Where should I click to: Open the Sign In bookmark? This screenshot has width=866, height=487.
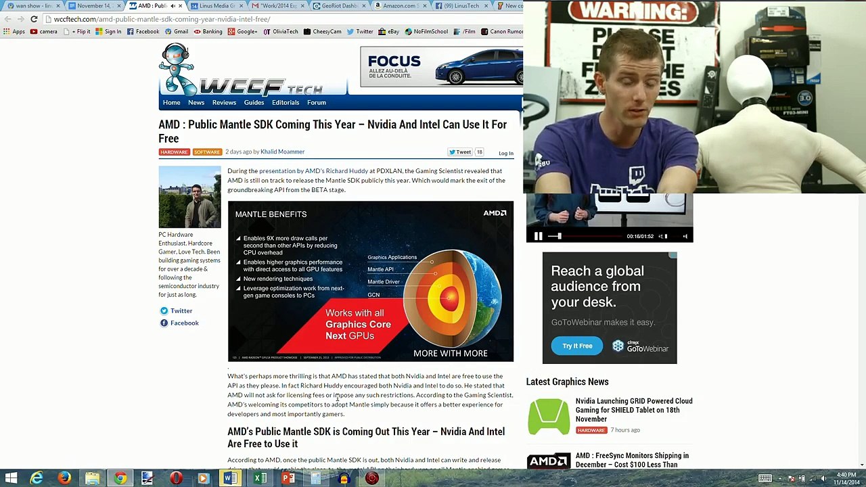click(108, 32)
